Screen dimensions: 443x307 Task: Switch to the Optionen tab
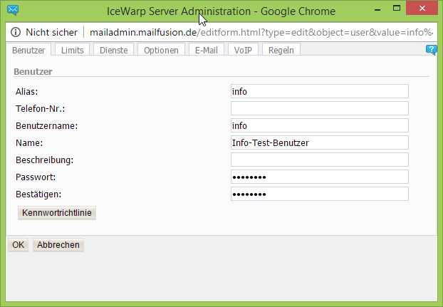161,50
